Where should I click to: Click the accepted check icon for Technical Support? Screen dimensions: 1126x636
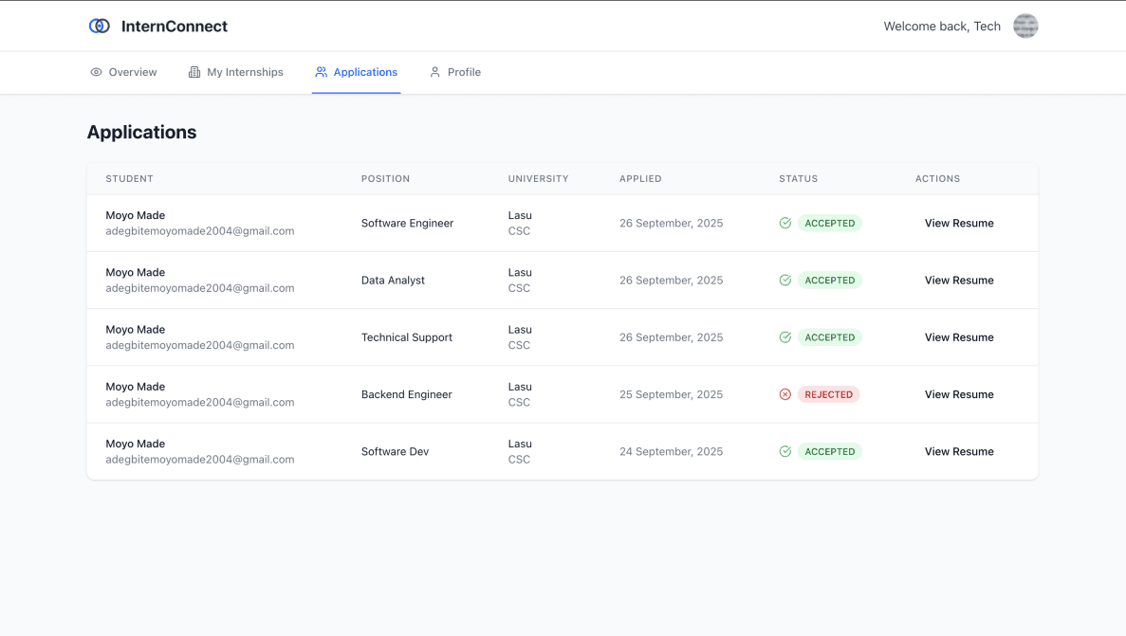785,337
